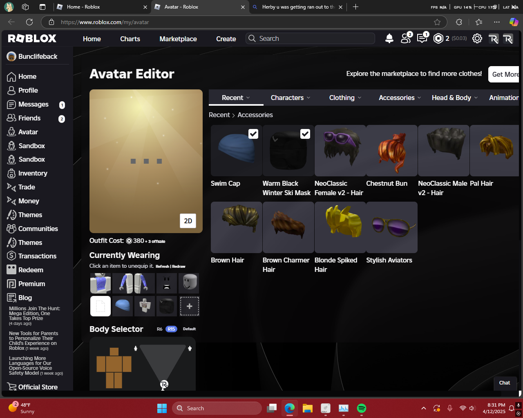Click the Communities icon in sidebar

click(x=11, y=229)
